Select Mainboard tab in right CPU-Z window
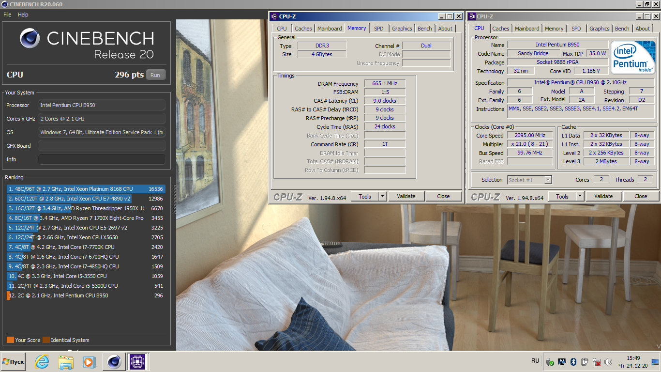 click(x=527, y=29)
